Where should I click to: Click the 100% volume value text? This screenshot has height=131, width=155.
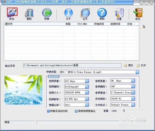114,111
